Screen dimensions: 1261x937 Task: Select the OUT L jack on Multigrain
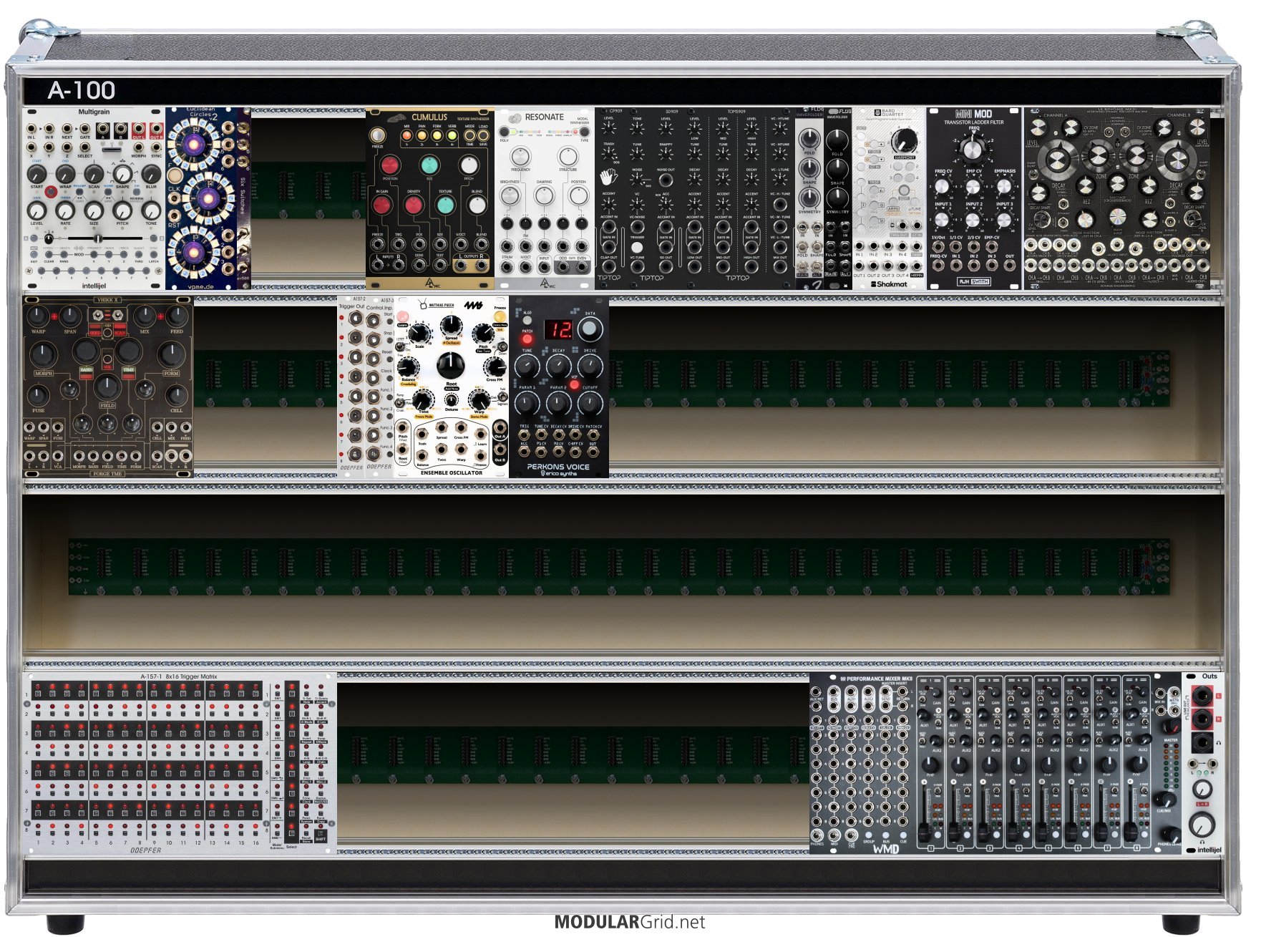pos(138,130)
